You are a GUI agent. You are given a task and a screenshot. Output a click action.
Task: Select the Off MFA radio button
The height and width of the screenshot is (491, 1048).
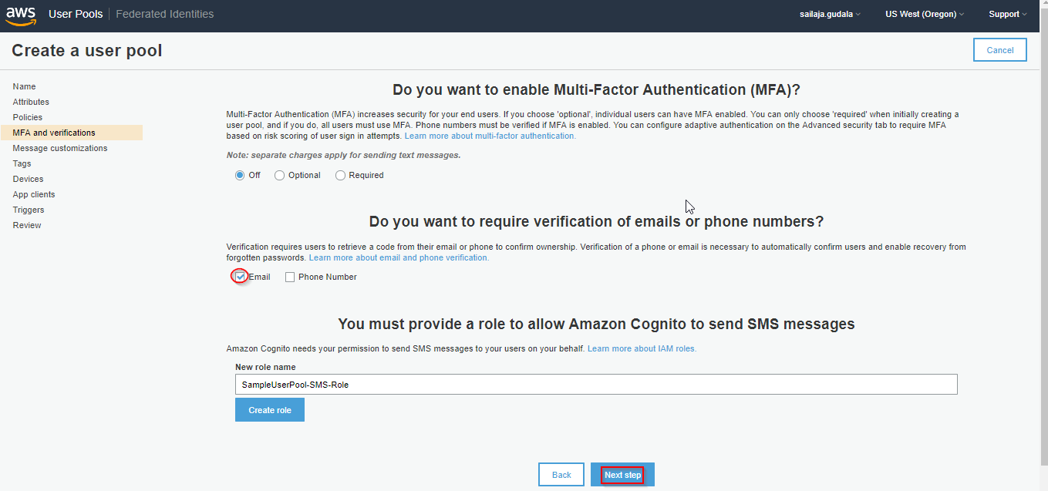[240, 176]
